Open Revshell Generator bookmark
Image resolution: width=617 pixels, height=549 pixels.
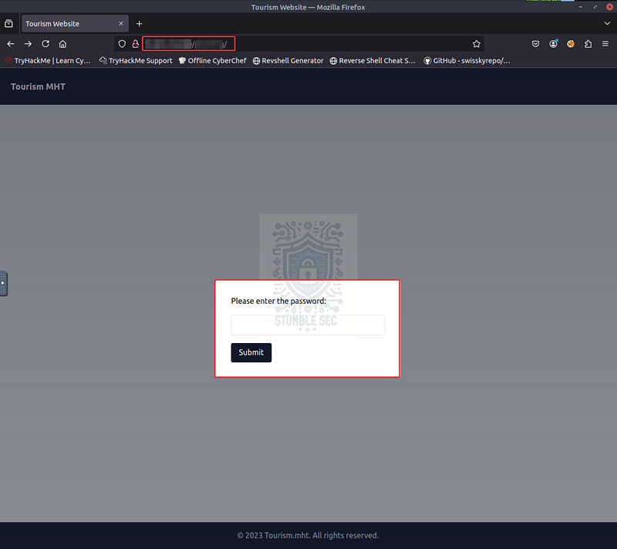[x=288, y=61]
